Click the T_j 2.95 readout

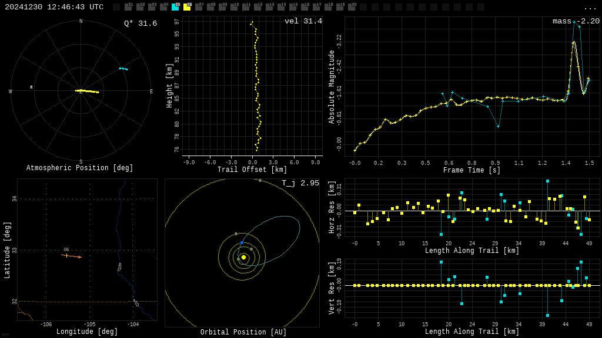[300, 183]
